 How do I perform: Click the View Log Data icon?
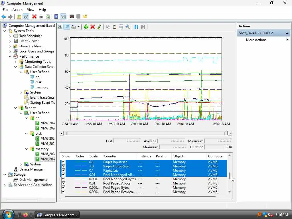pyautogui.click(x=67, y=27)
